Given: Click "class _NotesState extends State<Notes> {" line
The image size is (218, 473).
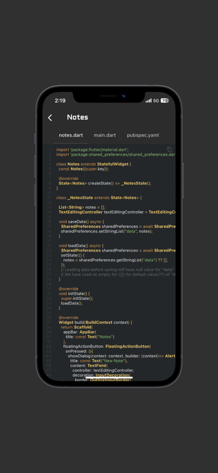Looking at the screenshot, I should [x=99, y=198].
